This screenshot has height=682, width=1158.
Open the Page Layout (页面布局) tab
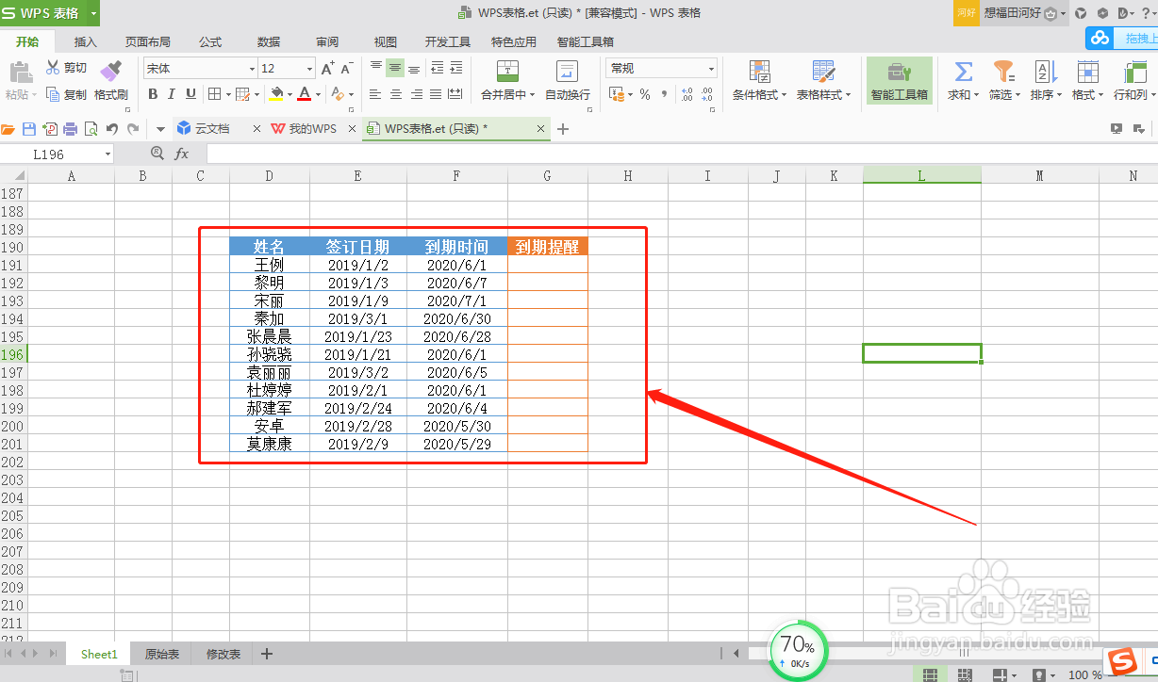[x=148, y=41]
